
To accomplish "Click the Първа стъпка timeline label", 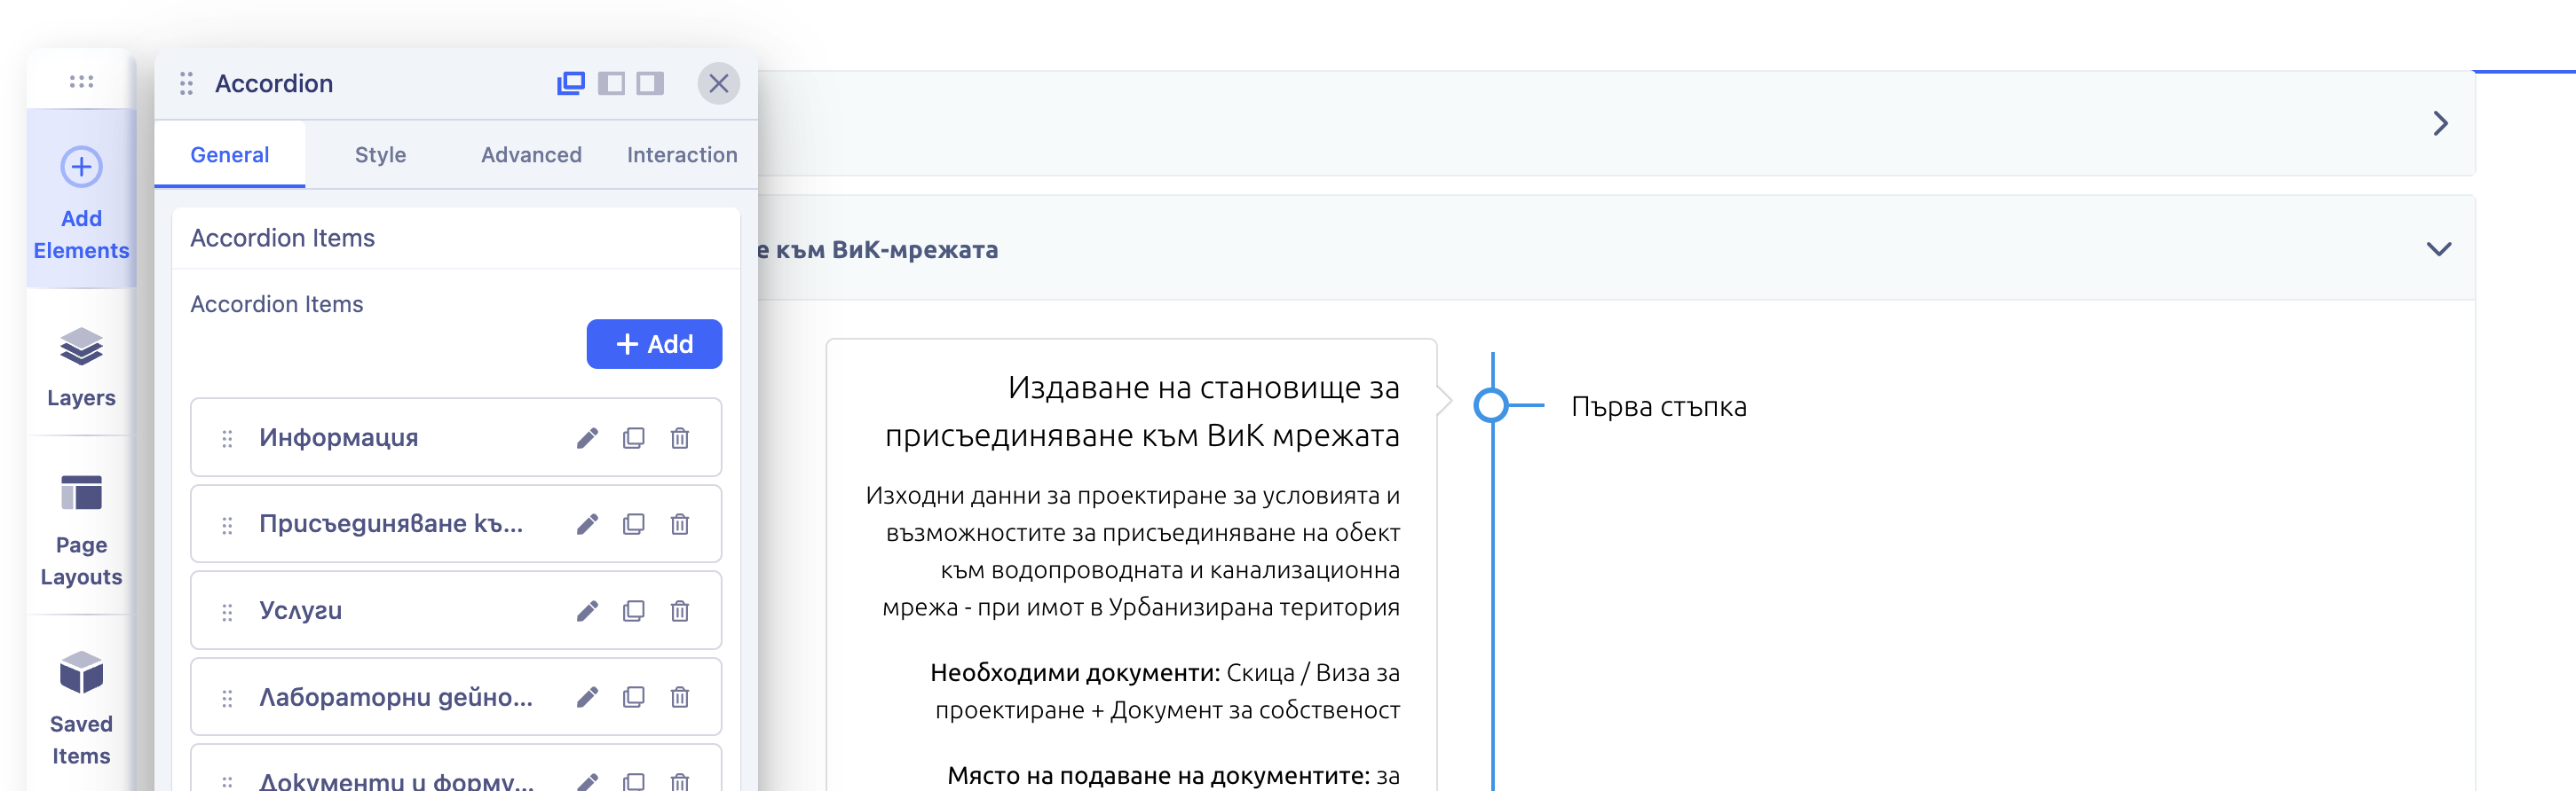I will [1659, 406].
